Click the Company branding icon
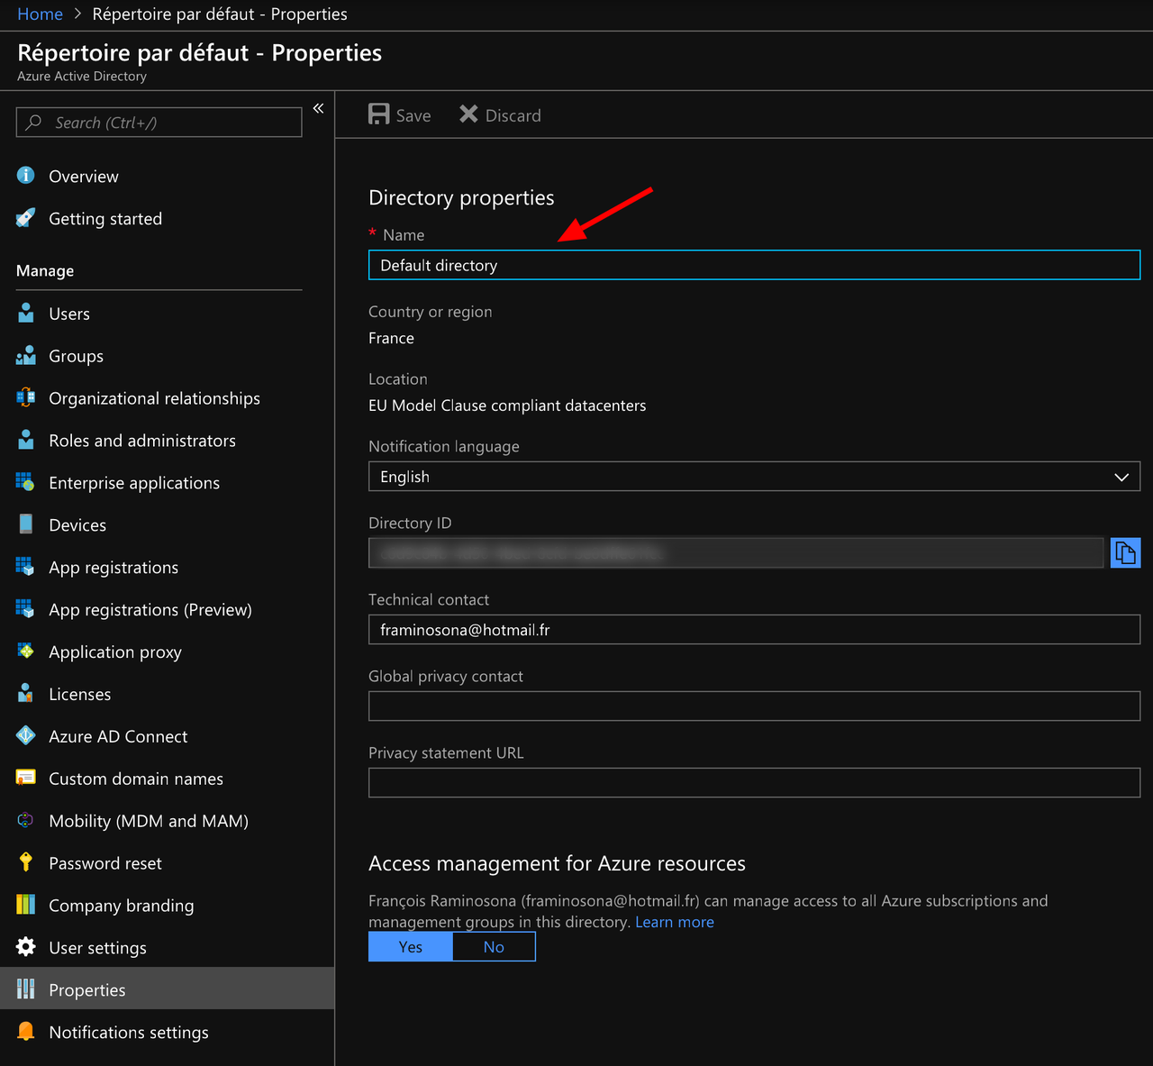The width and height of the screenshot is (1153, 1066). click(25, 905)
